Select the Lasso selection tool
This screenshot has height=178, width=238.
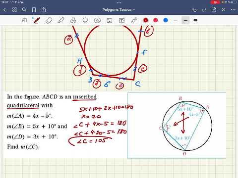click(85, 20)
